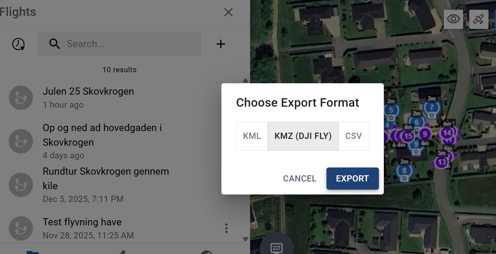The width and height of the screenshot is (496, 254).
Task: Click the plus icon to add flight
Action: tap(221, 44)
